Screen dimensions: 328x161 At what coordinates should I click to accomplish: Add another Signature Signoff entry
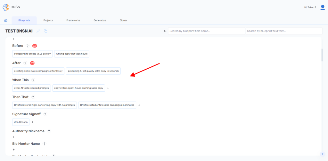[x=32, y=122]
